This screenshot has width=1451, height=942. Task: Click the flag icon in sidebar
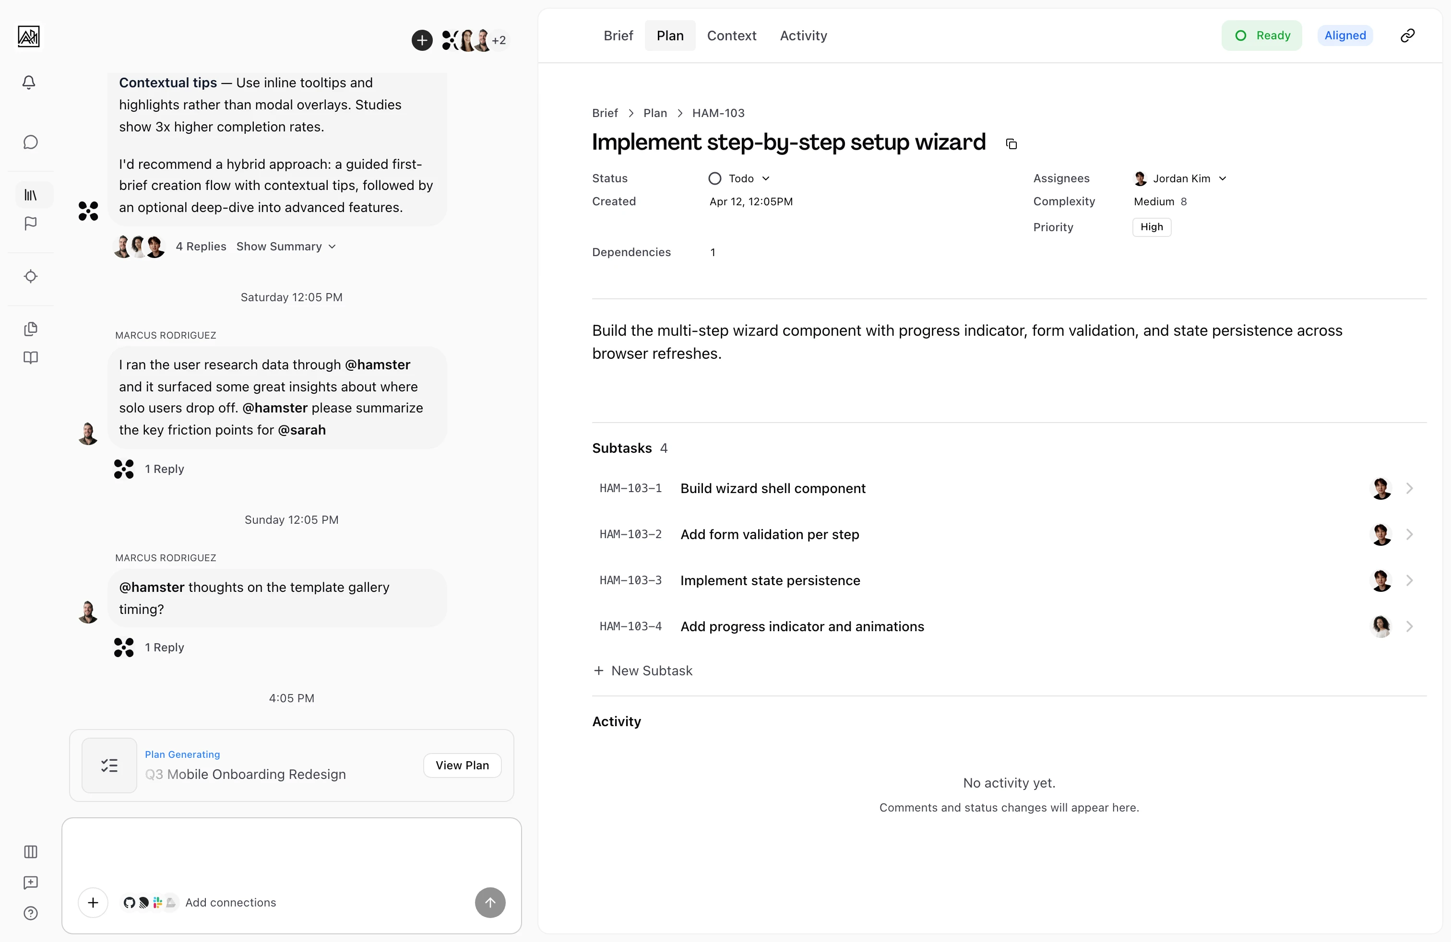31,224
